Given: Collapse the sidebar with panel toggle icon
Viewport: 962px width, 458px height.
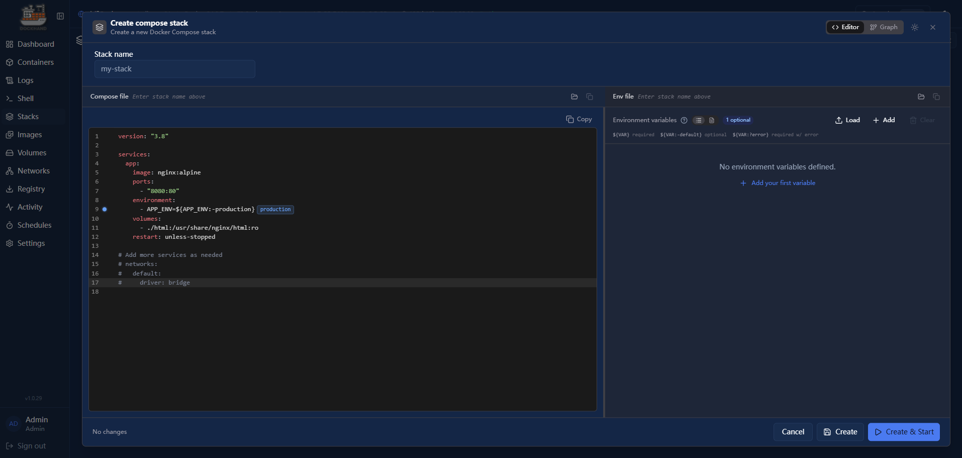Looking at the screenshot, I should [60, 16].
